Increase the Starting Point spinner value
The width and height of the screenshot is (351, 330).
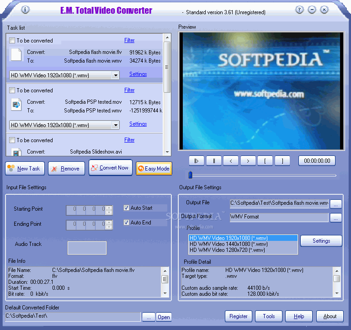coord(109,208)
